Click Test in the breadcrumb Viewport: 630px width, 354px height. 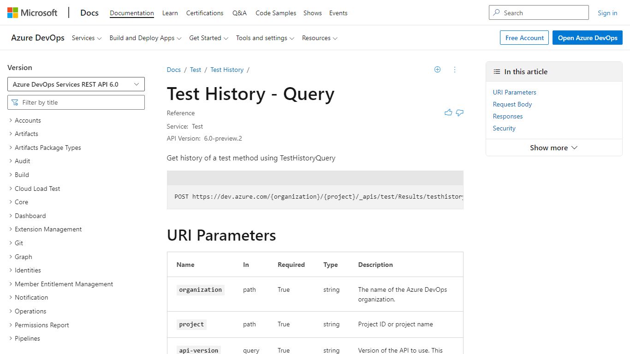tap(196, 70)
